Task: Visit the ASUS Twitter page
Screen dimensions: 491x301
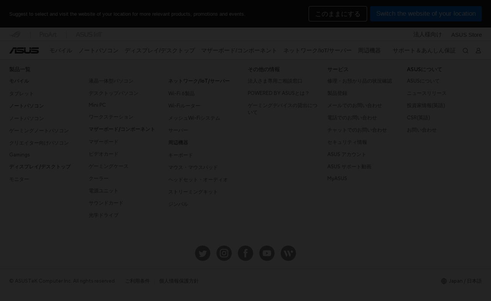Action: [x=203, y=253]
